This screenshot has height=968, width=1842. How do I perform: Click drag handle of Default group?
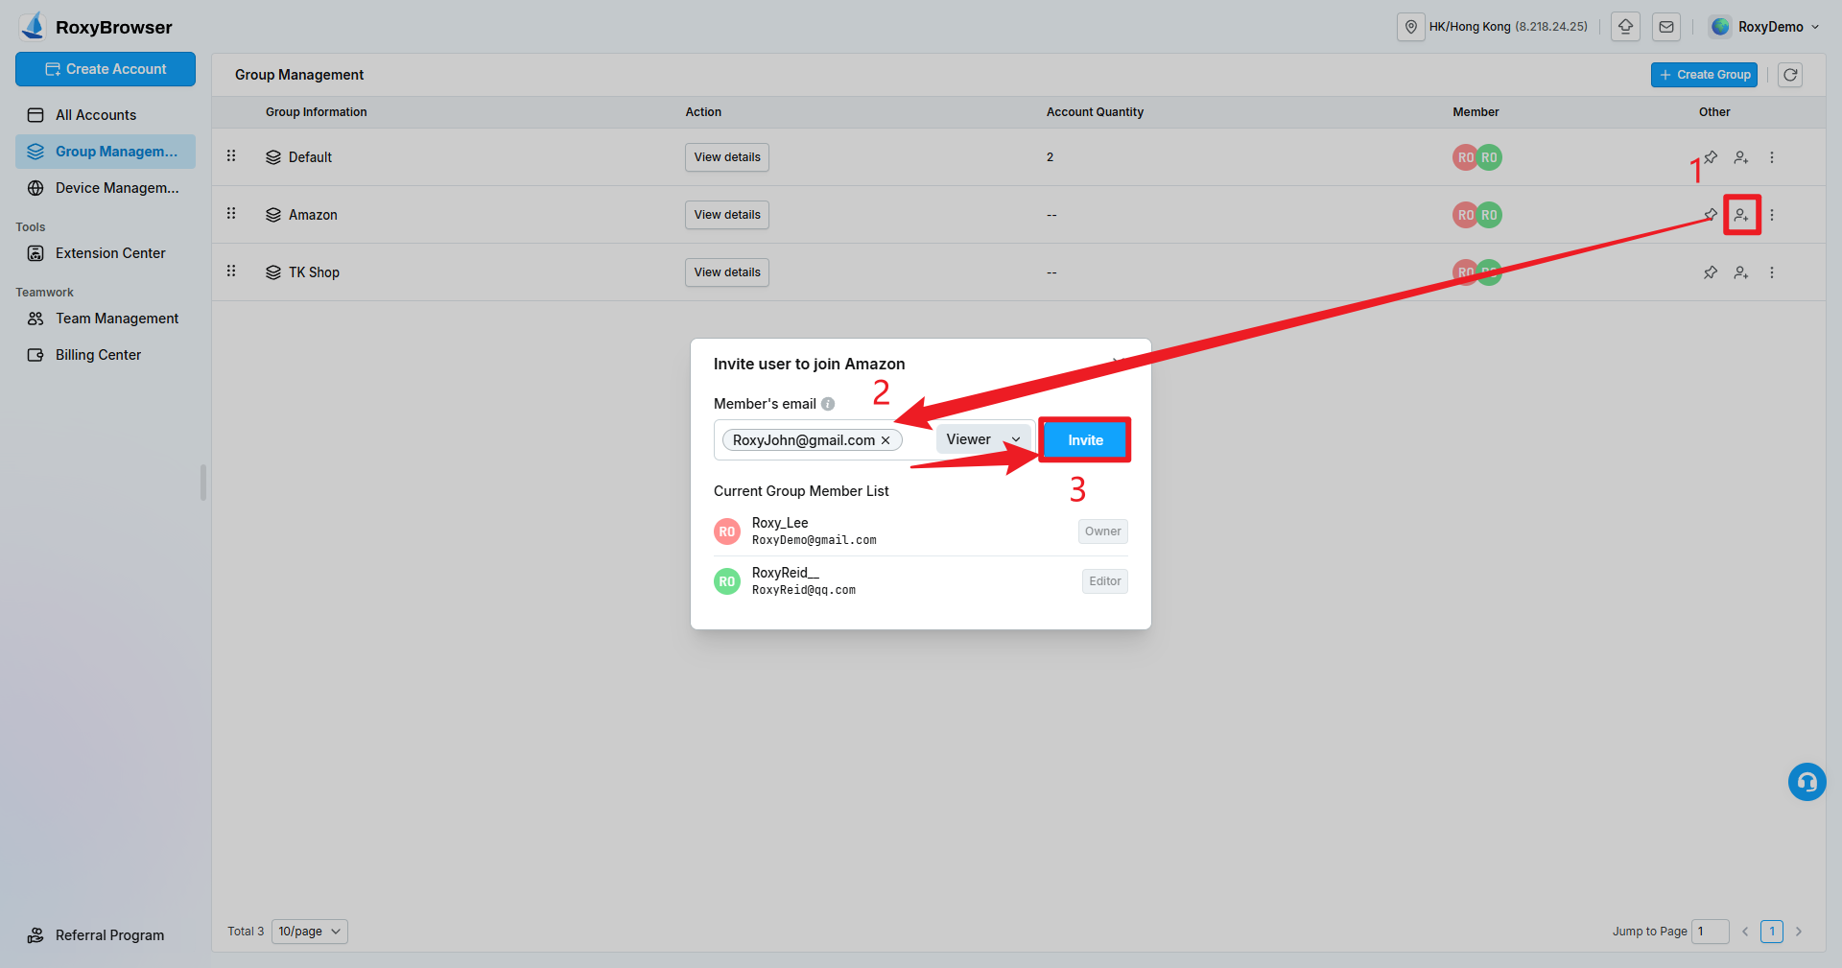coord(231,155)
